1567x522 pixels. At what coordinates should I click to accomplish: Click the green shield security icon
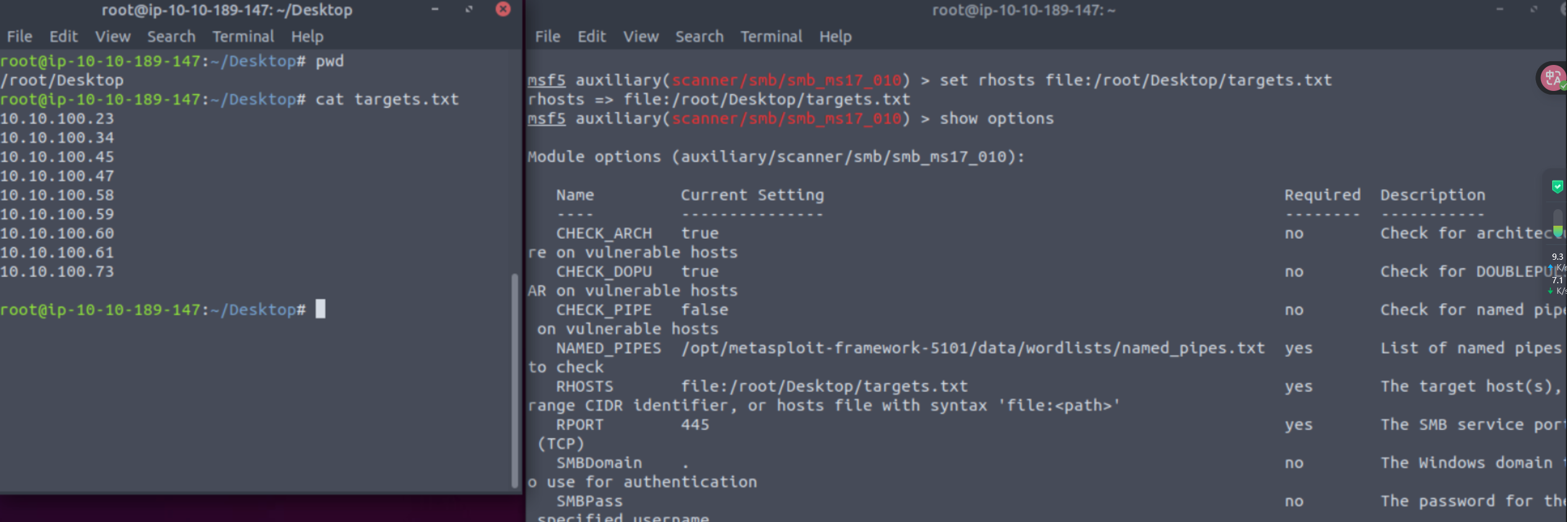coord(1557,186)
